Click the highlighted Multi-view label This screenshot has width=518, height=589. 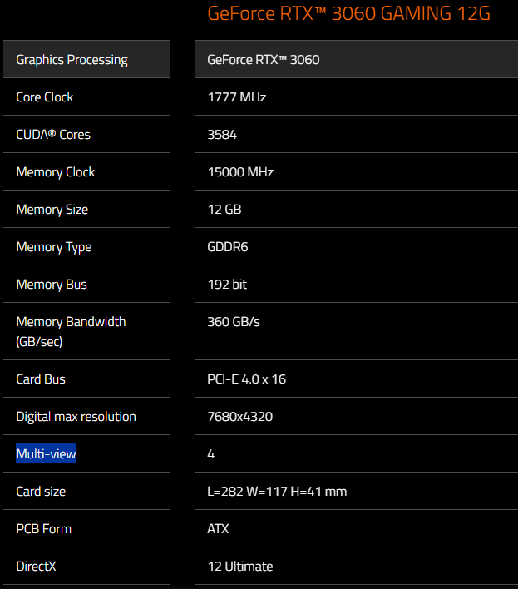[x=47, y=454]
